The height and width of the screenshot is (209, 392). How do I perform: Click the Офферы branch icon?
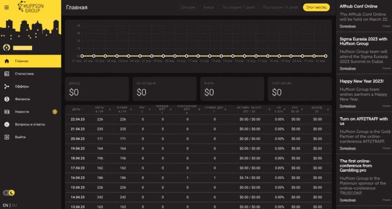(x=7, y=86)
